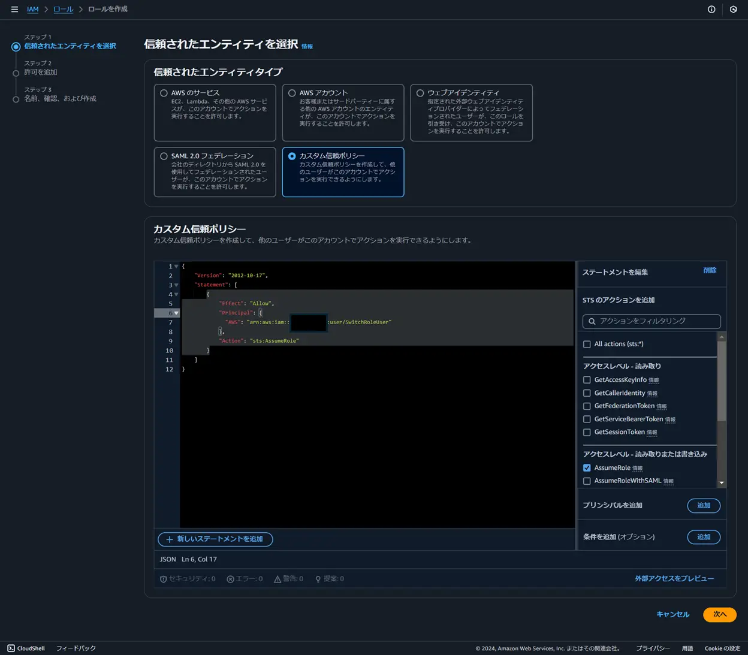Screen dimensions: 748x655
Task: Click the top-right clock settings icon
Action: coord(733,10)
